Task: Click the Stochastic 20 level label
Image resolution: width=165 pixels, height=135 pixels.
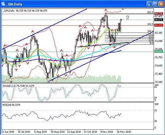Action: pyautogui.click(x=156, y=98)
